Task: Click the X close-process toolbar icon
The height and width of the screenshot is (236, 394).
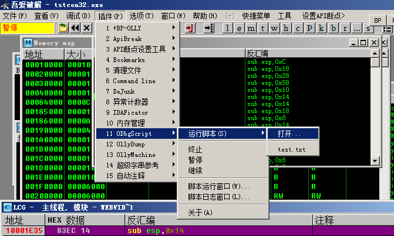Action: point(86,28)
